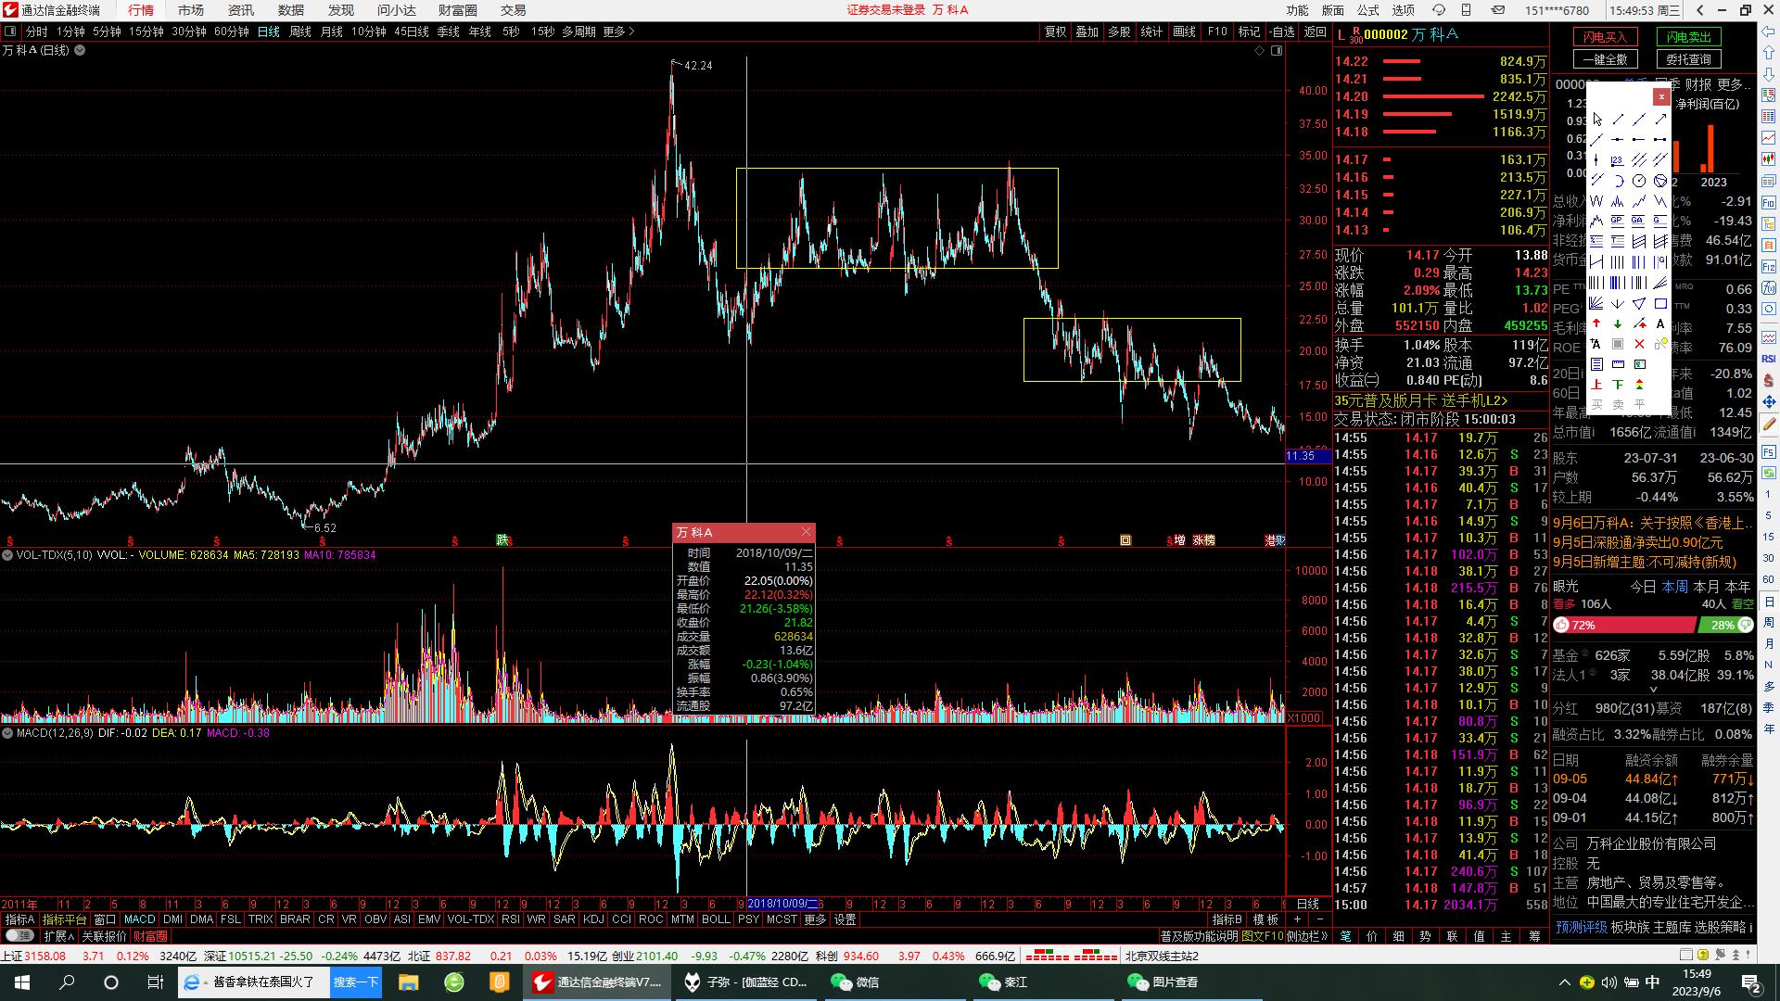
Task: Open 多周期 multi-period dropdown
Action: point(578,32)
